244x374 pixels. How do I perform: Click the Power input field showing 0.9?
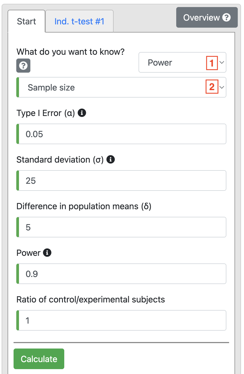click(x=122, y=274)
